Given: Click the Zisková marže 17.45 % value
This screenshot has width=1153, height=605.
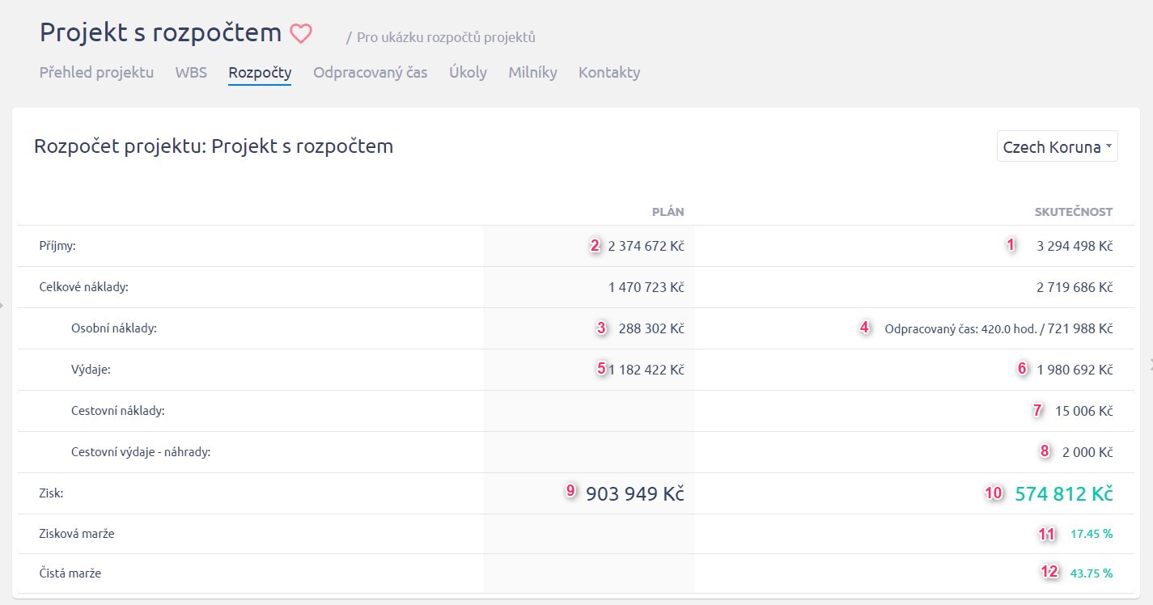Looking at the screenshot, I should coord(1091,534).
